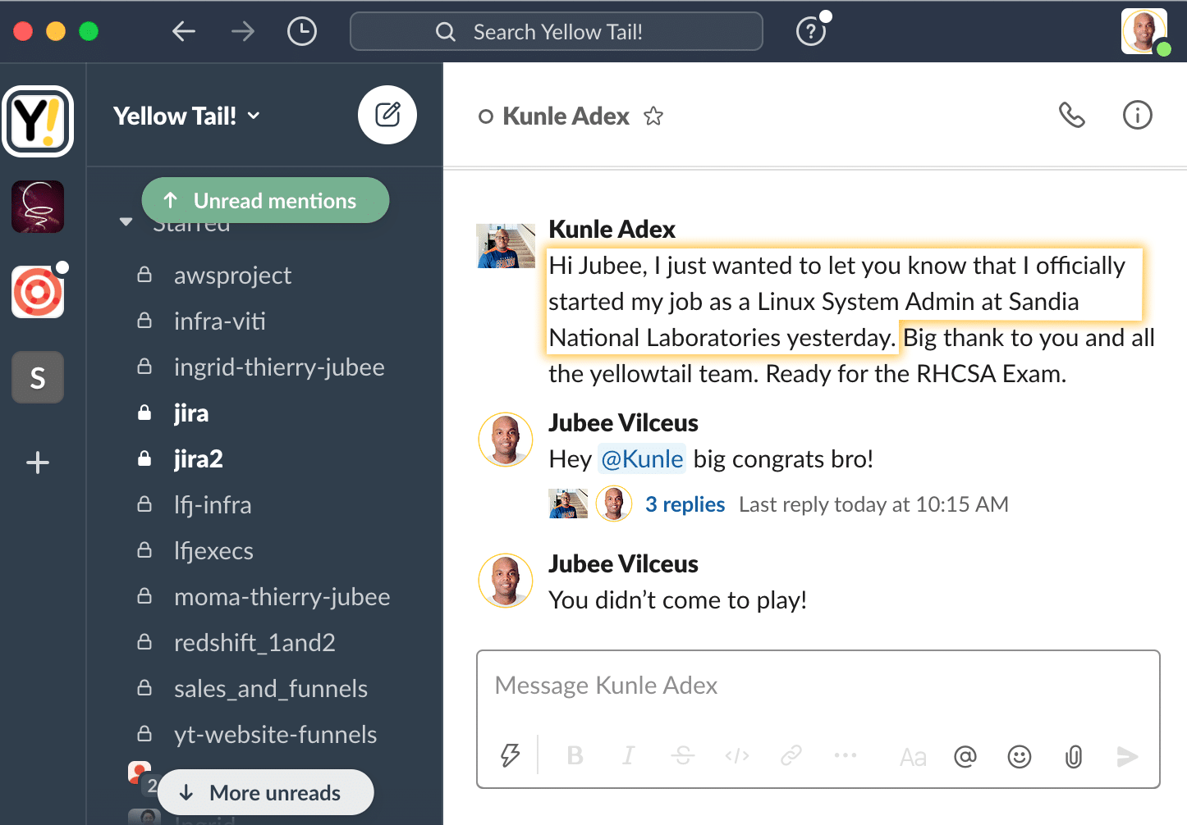The width and height of the screenshot is (1187, 825).
Task: Open the emoji picker
Action: pyautogui.click(x=1020, y=756)
